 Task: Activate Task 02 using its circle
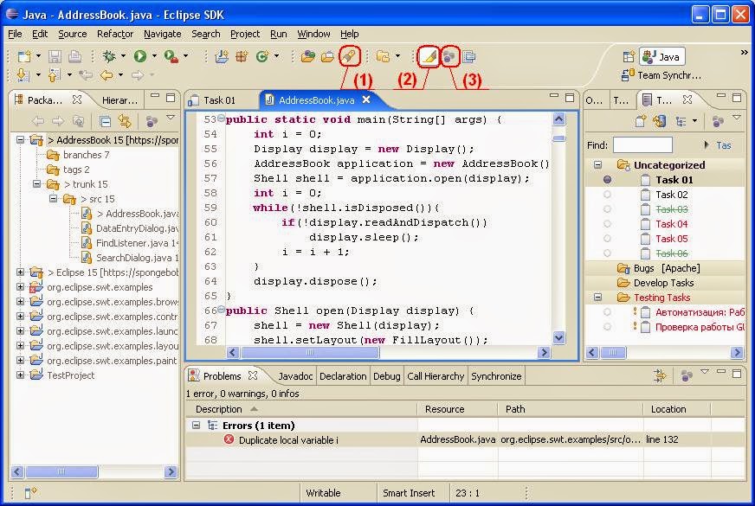(607, 195)
